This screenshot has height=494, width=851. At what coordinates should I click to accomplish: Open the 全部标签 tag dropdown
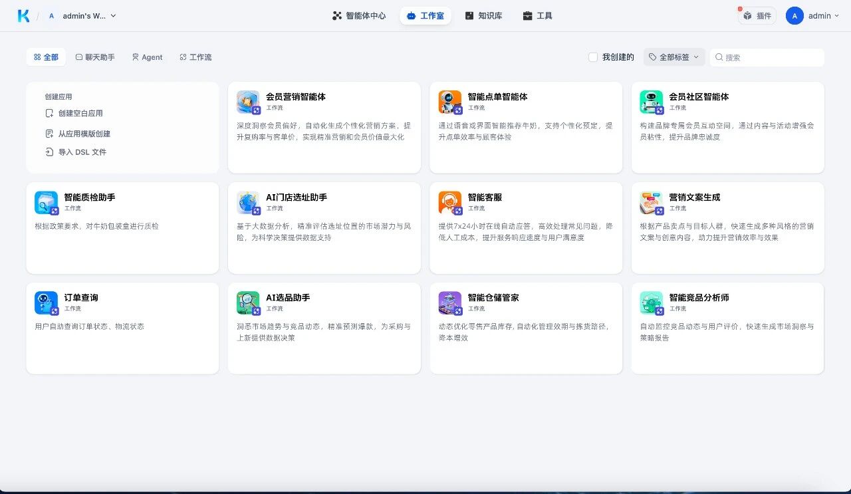point(673,57)
